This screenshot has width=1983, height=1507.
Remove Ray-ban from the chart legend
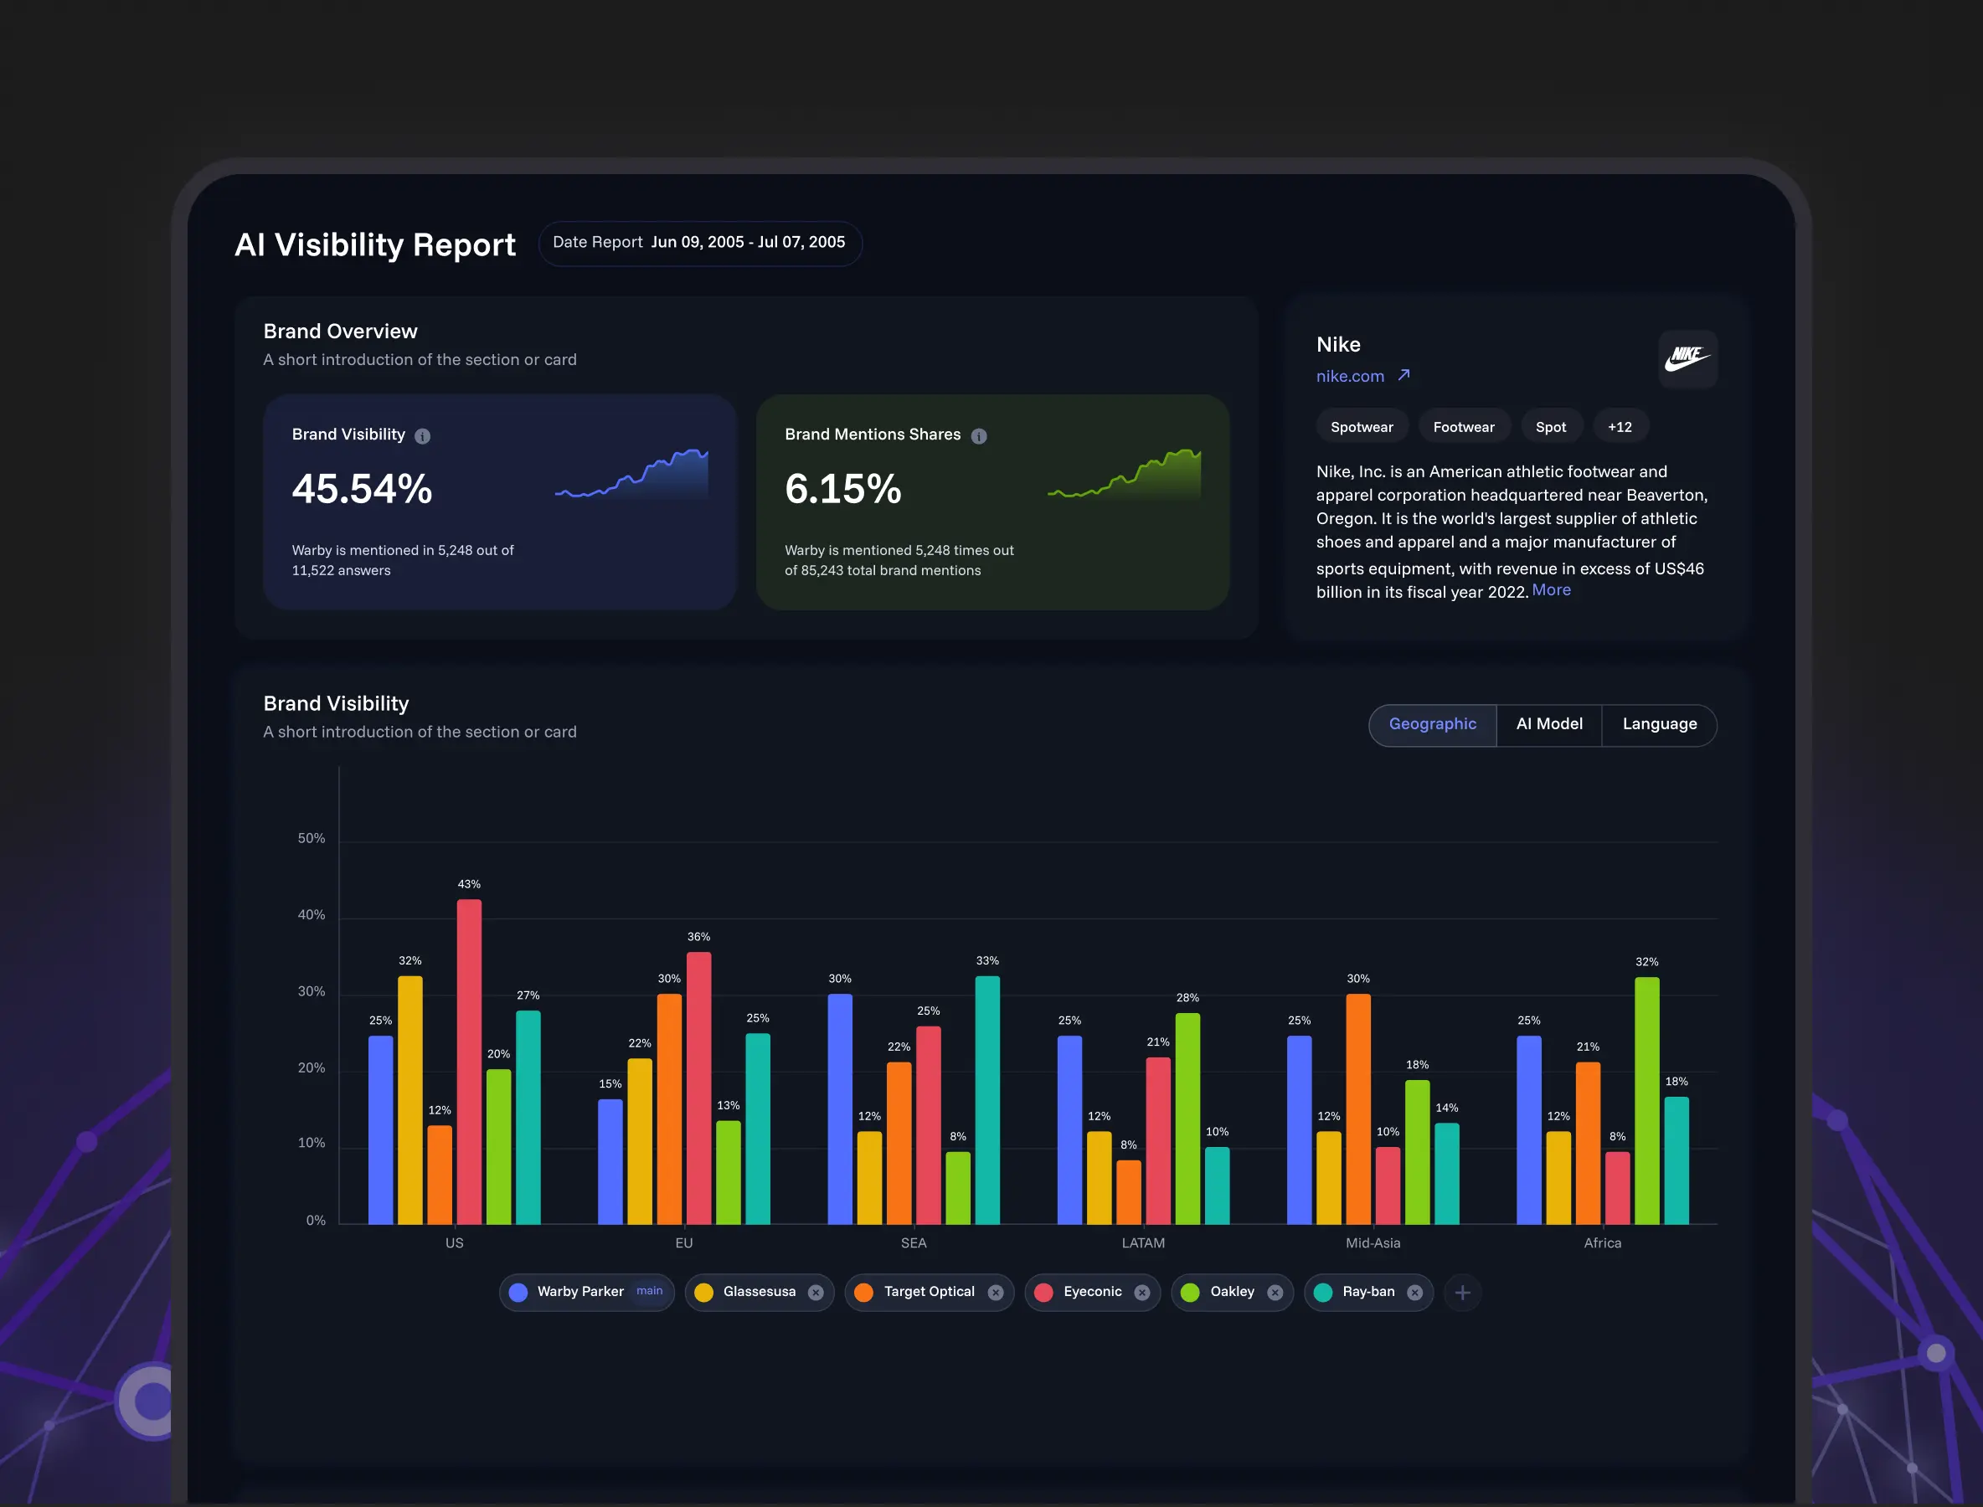click(1416, 1293)
